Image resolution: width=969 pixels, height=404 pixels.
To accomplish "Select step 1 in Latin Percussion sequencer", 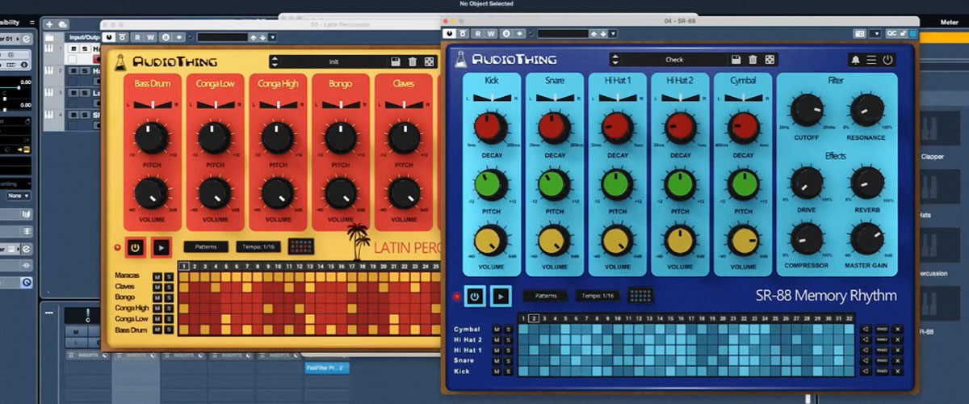I will (x=184, y=266).
